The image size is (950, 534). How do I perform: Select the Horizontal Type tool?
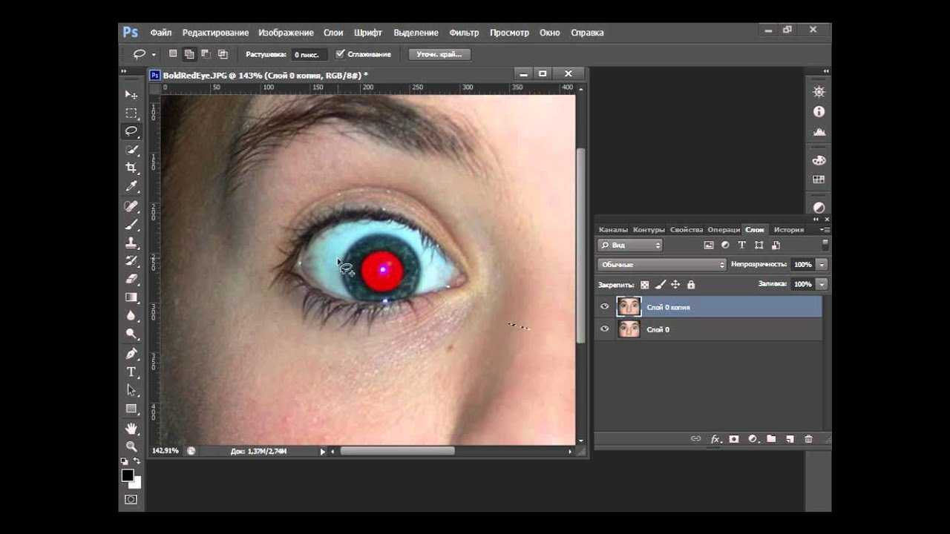point(131,372)
